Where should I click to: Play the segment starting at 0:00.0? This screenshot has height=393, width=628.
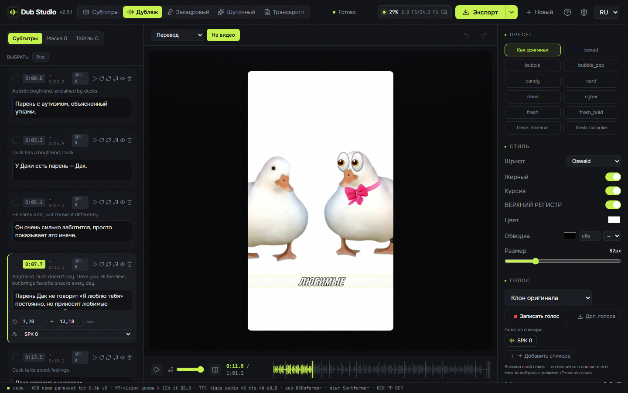tap(95, 79)
